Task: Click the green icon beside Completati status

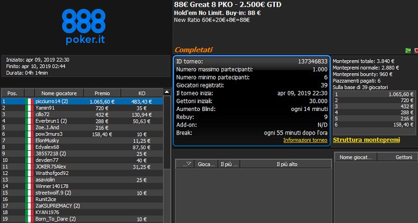Action: coord(408,50)
